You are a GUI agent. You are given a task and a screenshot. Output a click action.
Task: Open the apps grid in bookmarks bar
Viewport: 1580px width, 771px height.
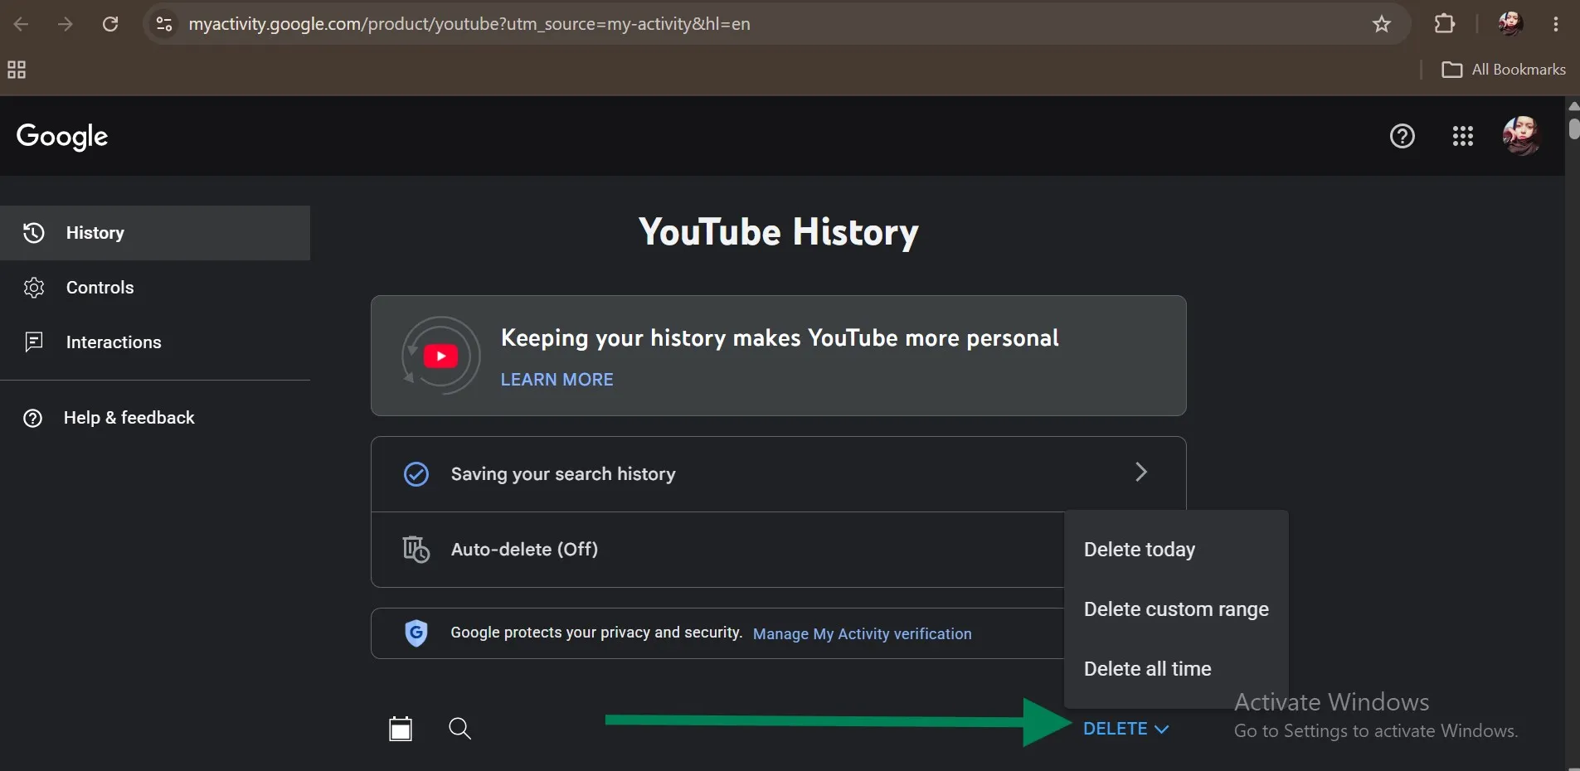[x=17, y=70]
